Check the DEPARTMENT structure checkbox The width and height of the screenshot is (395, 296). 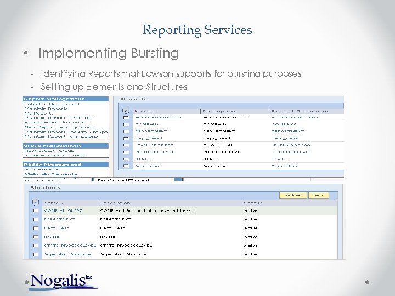36,219
